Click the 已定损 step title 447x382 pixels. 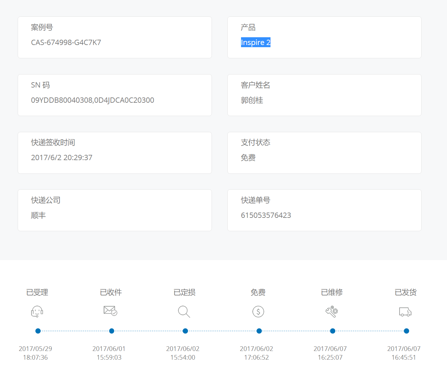(x=185, y=292)
